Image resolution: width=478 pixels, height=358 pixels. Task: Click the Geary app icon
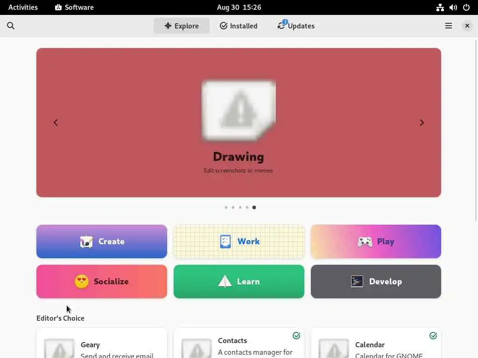click(x=59, y=348)
